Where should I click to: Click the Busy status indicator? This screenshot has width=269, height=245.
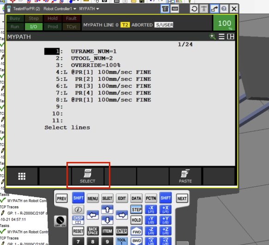[15, 18]
